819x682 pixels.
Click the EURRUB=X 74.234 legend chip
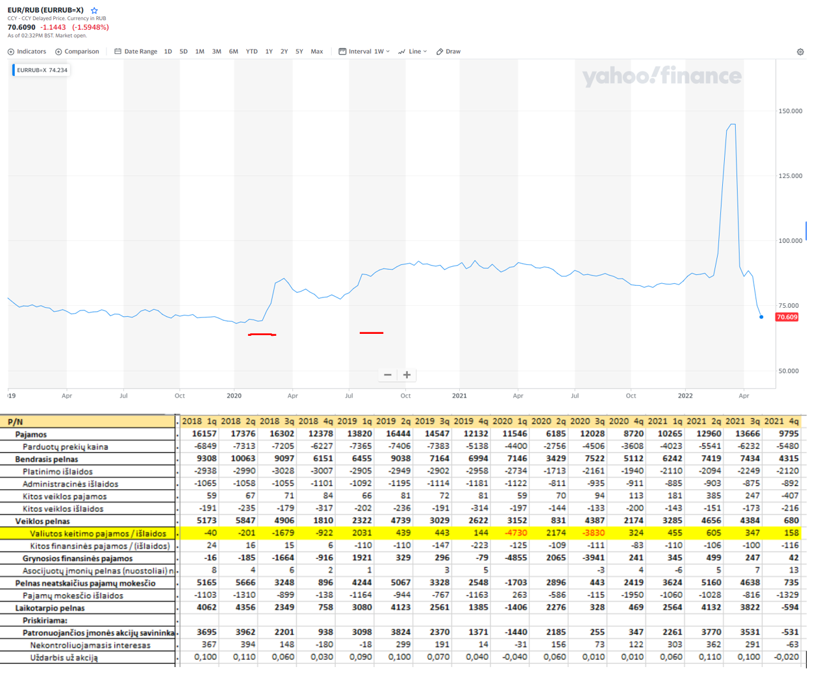coord(42,70)
